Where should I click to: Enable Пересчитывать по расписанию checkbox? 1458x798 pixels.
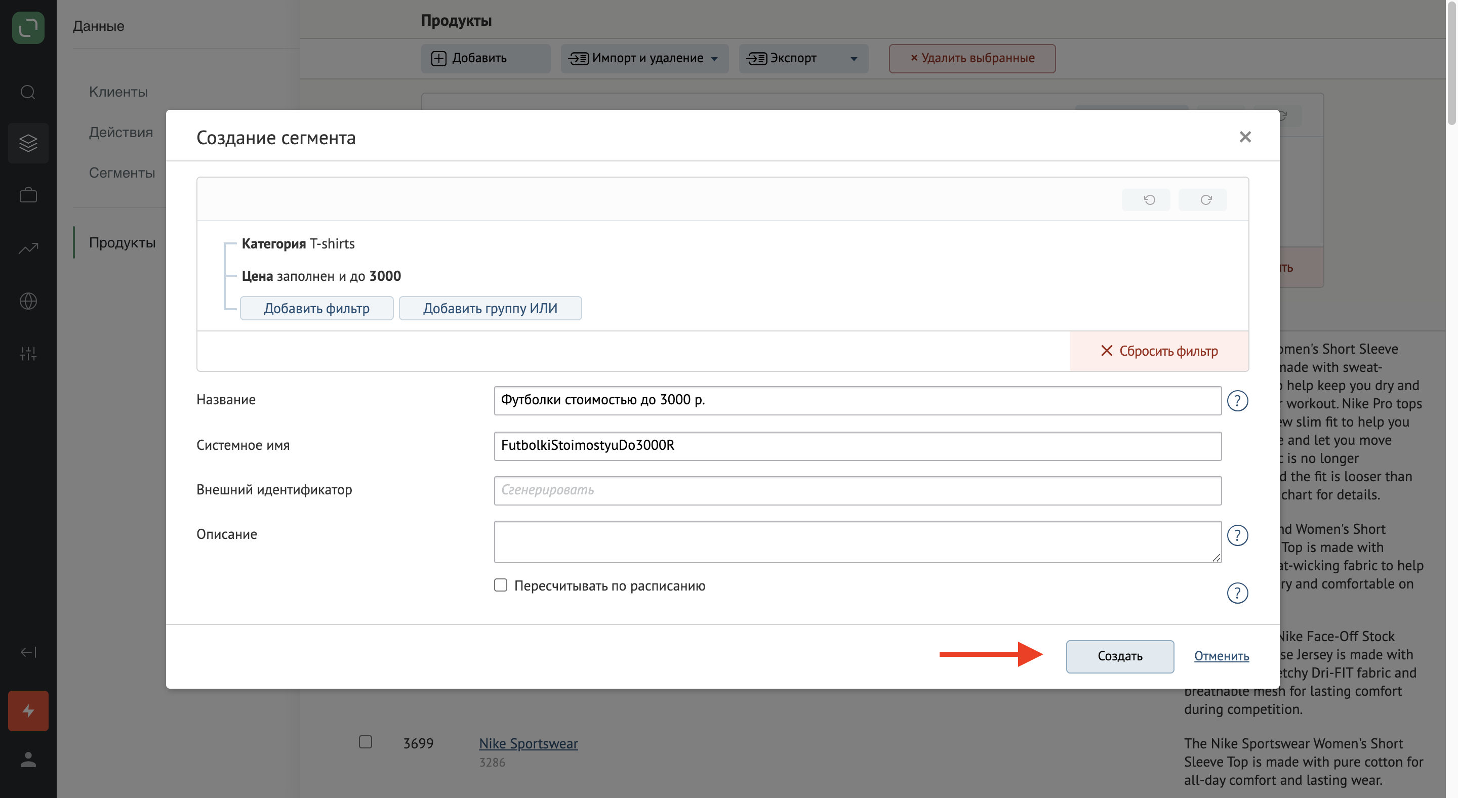(x=500, y=585)
